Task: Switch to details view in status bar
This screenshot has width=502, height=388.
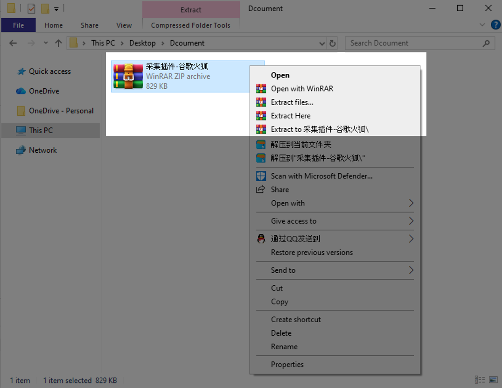Action: [x=479, y=380]
